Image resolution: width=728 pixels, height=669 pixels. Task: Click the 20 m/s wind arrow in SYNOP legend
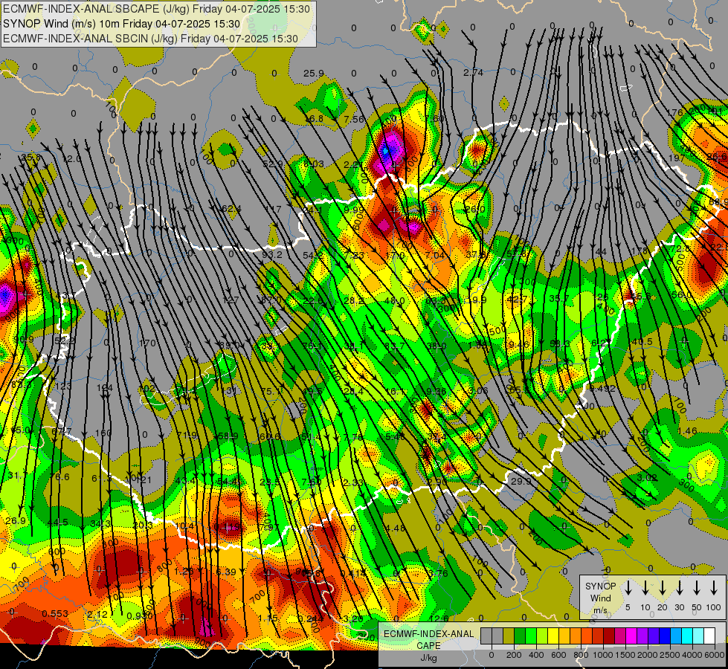click(x=663, y=587)
